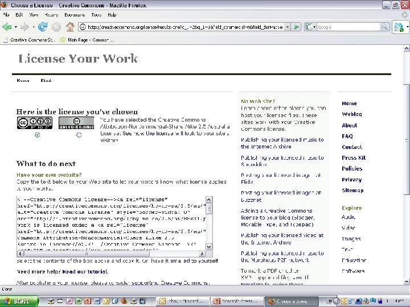The height and width of the screenshot is (307, 410).
Task: Click the Back navigation arrow
Action: (x=7, y=27)
